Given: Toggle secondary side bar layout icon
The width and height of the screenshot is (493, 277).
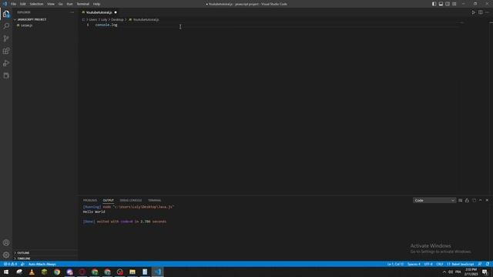Looking at the screenshot, I should tap(448, 4).
